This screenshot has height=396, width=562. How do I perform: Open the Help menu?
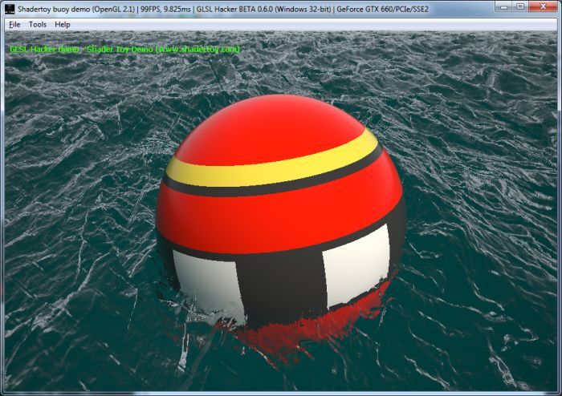point(63,25)
